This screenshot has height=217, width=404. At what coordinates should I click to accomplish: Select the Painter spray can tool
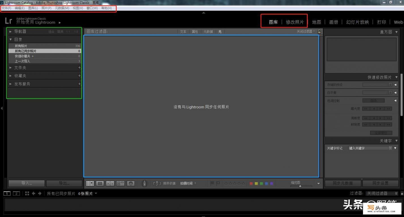click(144, 184)
